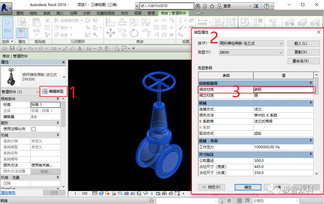This screenshot has height=204, width=324.
Task: Collapse the Dimensions parameter group in dialog
Action: [x=311, y=154]
